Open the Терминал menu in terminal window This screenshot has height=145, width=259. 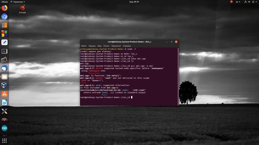pos(116,46)
